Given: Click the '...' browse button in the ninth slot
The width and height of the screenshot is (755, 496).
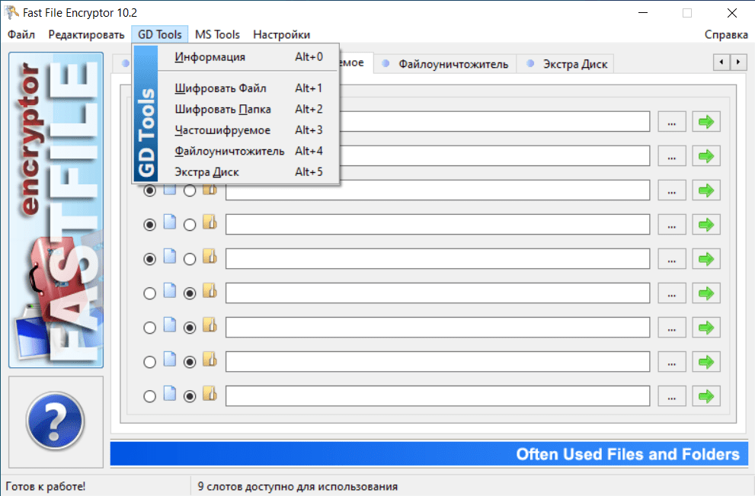Looking at the screenshot, I should (672, 396).
